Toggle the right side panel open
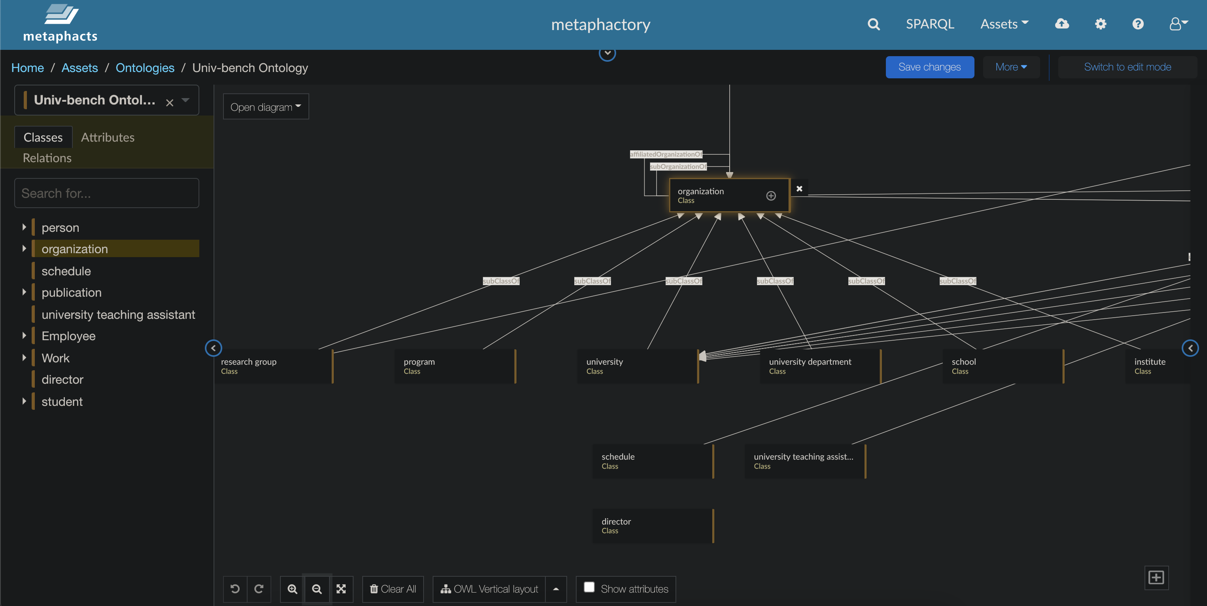The height and width of the screenshot is (606, 1207). 1190,348
